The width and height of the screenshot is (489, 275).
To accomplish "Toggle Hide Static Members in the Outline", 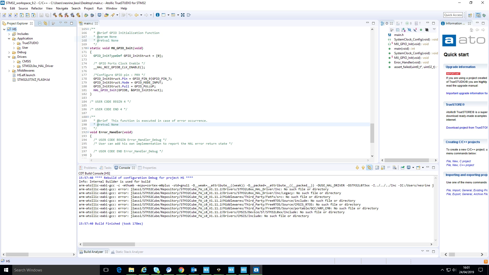I will 415,30.
